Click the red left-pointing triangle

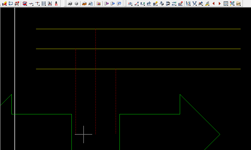[213, 4]
